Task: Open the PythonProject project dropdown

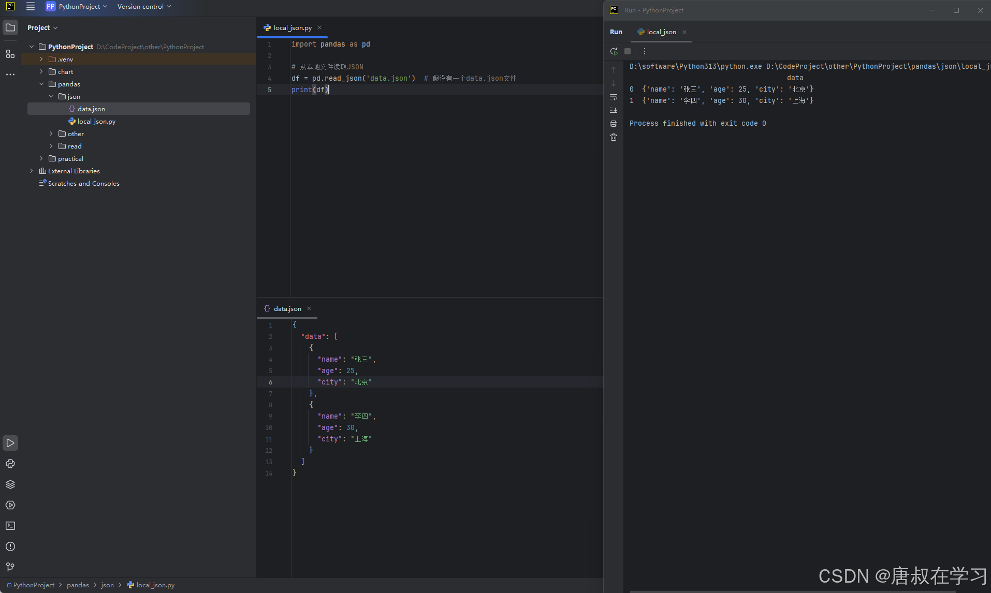Action: [x=77, y=7]
